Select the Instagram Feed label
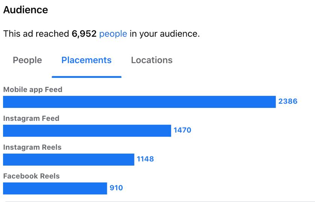Image resolution: width=315 pixels, height=202 pixels. pos(31,118)
